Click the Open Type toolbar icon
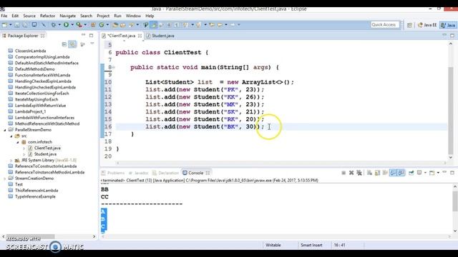 click(x=115, y=25)
